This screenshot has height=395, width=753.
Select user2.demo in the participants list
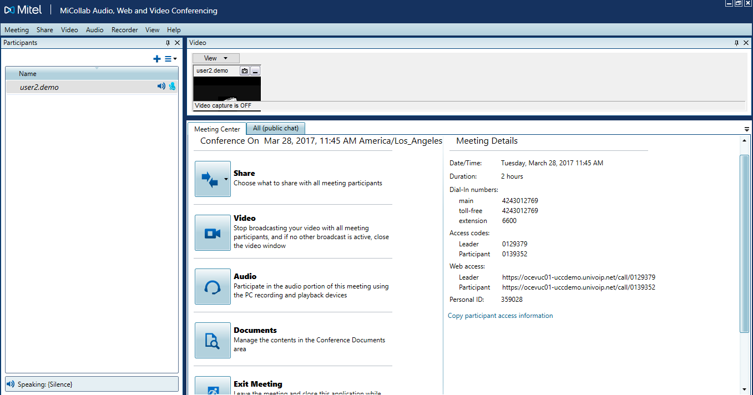point(92,87)
